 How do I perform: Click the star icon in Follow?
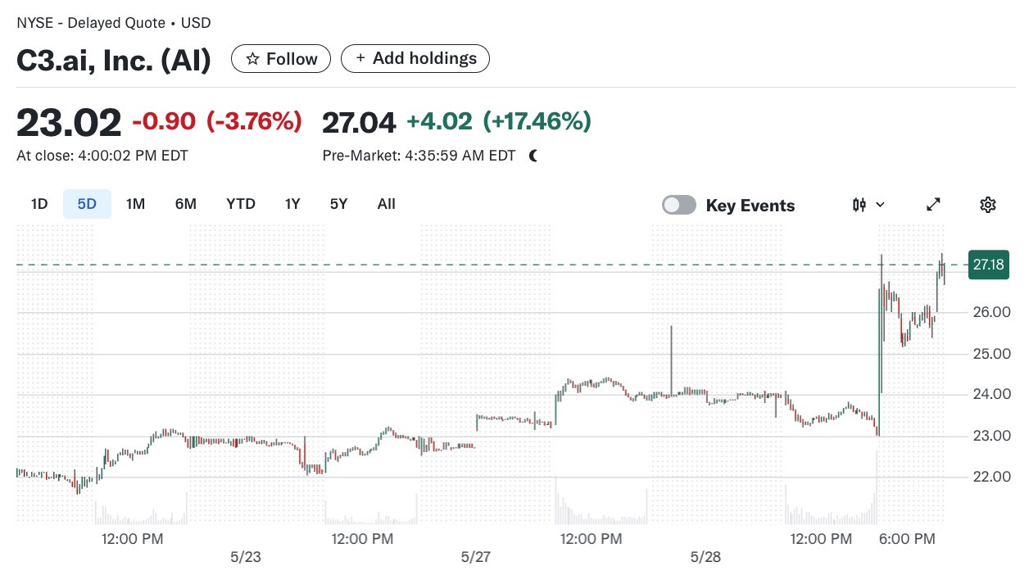coord(253,59)
